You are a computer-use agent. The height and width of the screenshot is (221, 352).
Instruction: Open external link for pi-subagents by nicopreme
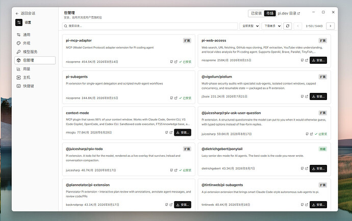pyautogui.click(x=176, y=98)
